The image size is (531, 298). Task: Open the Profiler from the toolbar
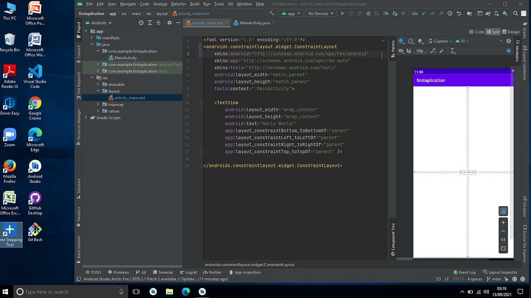[386, 13]
